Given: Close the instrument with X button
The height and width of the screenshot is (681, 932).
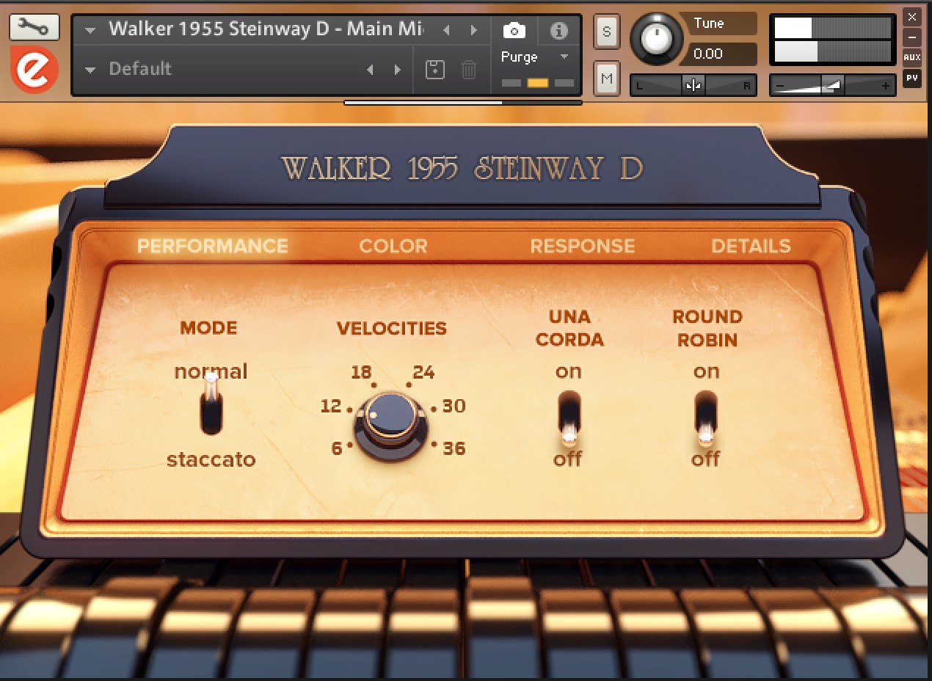Looking at the screenshot, I should point(912,17).
